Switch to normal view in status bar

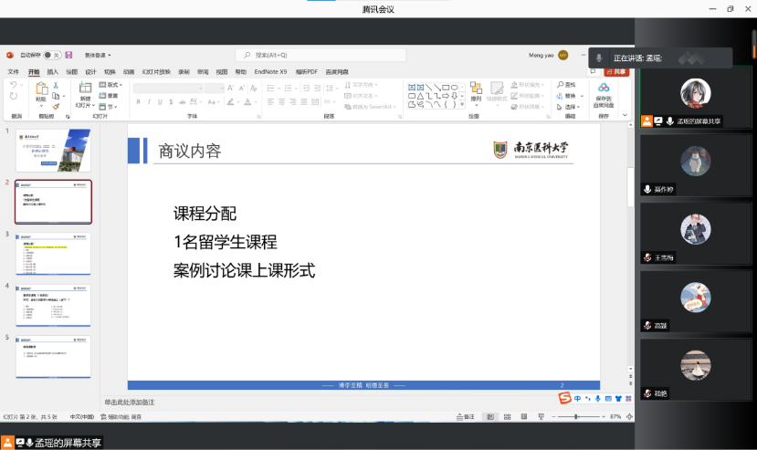(490, 416)
